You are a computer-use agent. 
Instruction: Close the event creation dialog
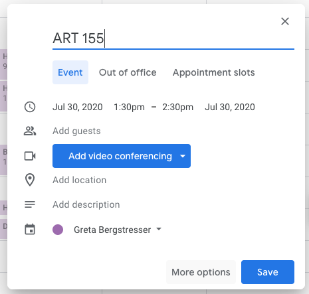click(x=285, y=21)
